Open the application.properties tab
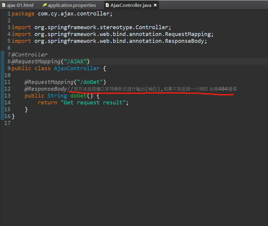 click(69, 5)
